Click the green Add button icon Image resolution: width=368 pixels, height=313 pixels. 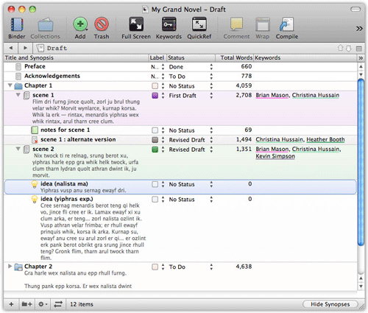(80, 24)
